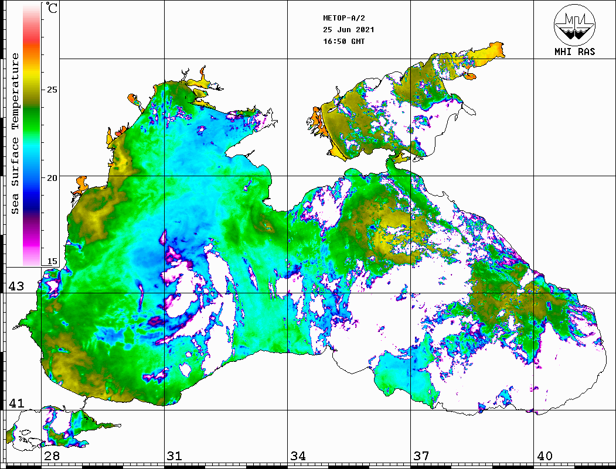Click the '15' color scale tick label
Viewport: 616px width, 469px height.
pyautogui.click(x=52, y=261)
